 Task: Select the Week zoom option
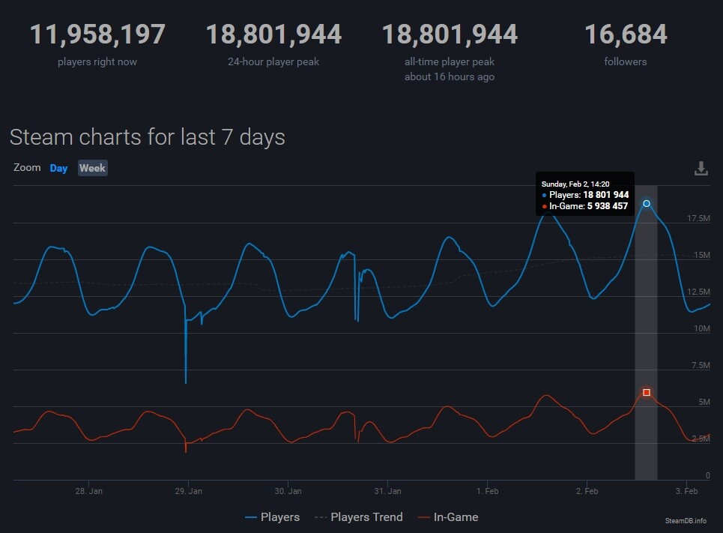coord(92,168)
